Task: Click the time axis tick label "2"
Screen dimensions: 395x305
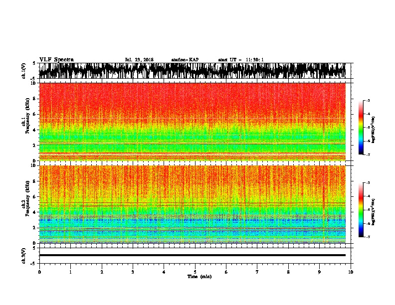Action: [102, 272]
